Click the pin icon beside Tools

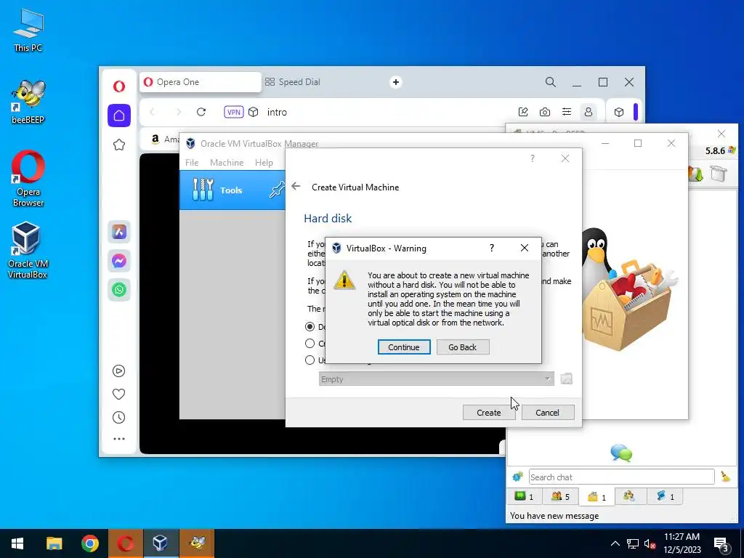277,190
